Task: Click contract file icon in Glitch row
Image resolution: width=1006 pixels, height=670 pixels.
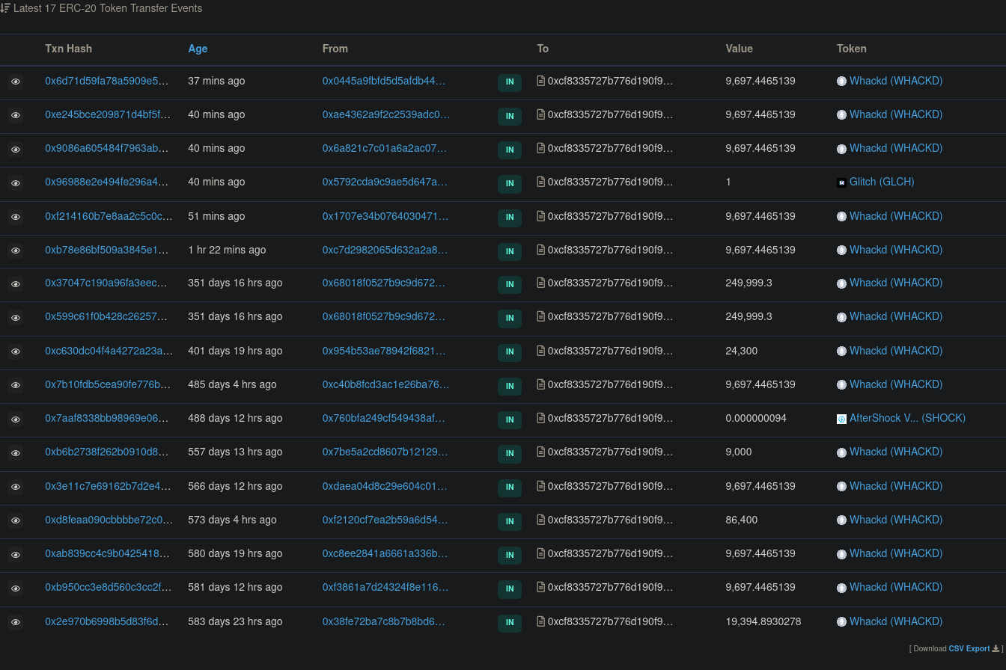Action: (x=541, y=182)
